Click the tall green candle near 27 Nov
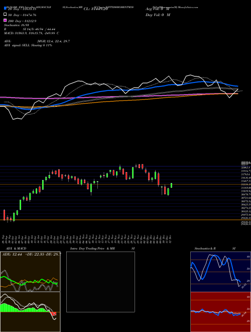This screenshot has height=332, width=251. tap(133, 173)
